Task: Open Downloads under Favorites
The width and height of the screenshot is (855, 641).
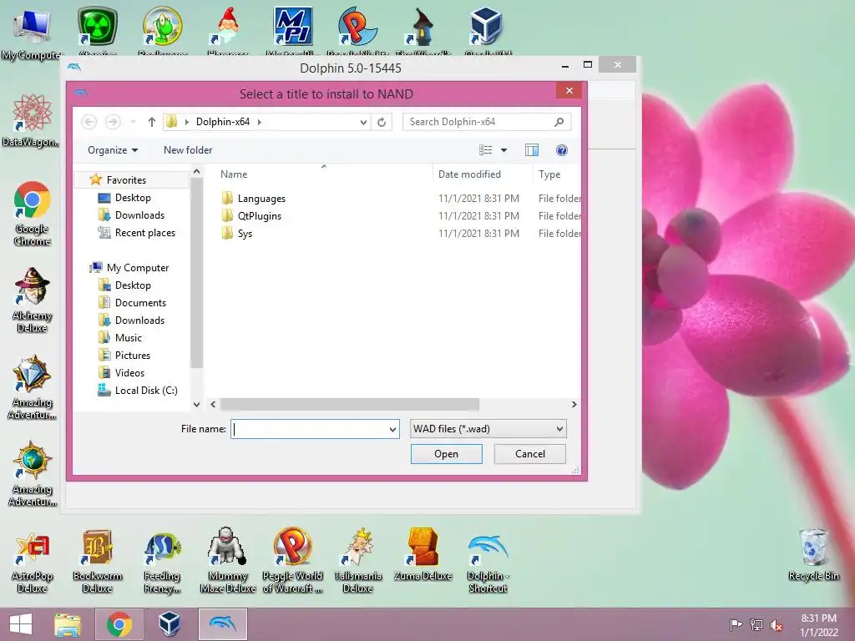Action: pos(139,215)
